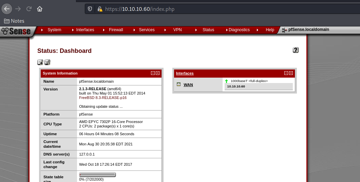Image resolution: width=360 pixels, height=182 pixels.
Task: Open the Firewall menu
Action: pyautogui.click(x=116, y=30)
